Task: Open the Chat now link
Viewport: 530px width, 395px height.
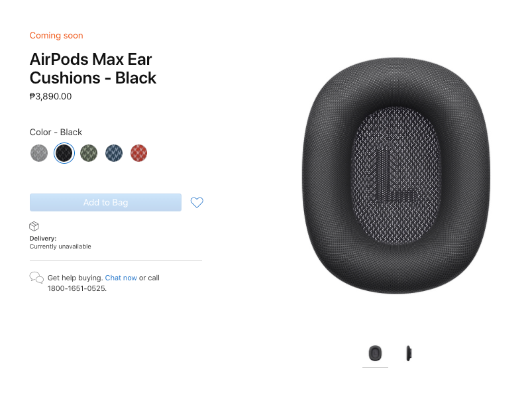Action: click(121, 278)
